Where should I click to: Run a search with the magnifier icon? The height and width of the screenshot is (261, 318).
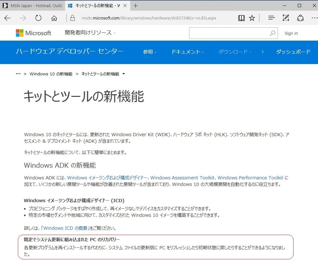pos(273,33)
